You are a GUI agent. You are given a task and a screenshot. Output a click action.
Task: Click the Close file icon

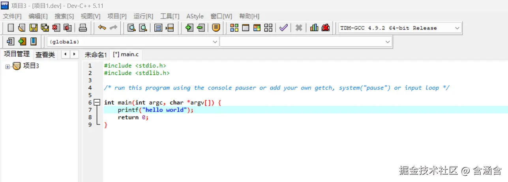pyautogui.click(x=56, y=28)
